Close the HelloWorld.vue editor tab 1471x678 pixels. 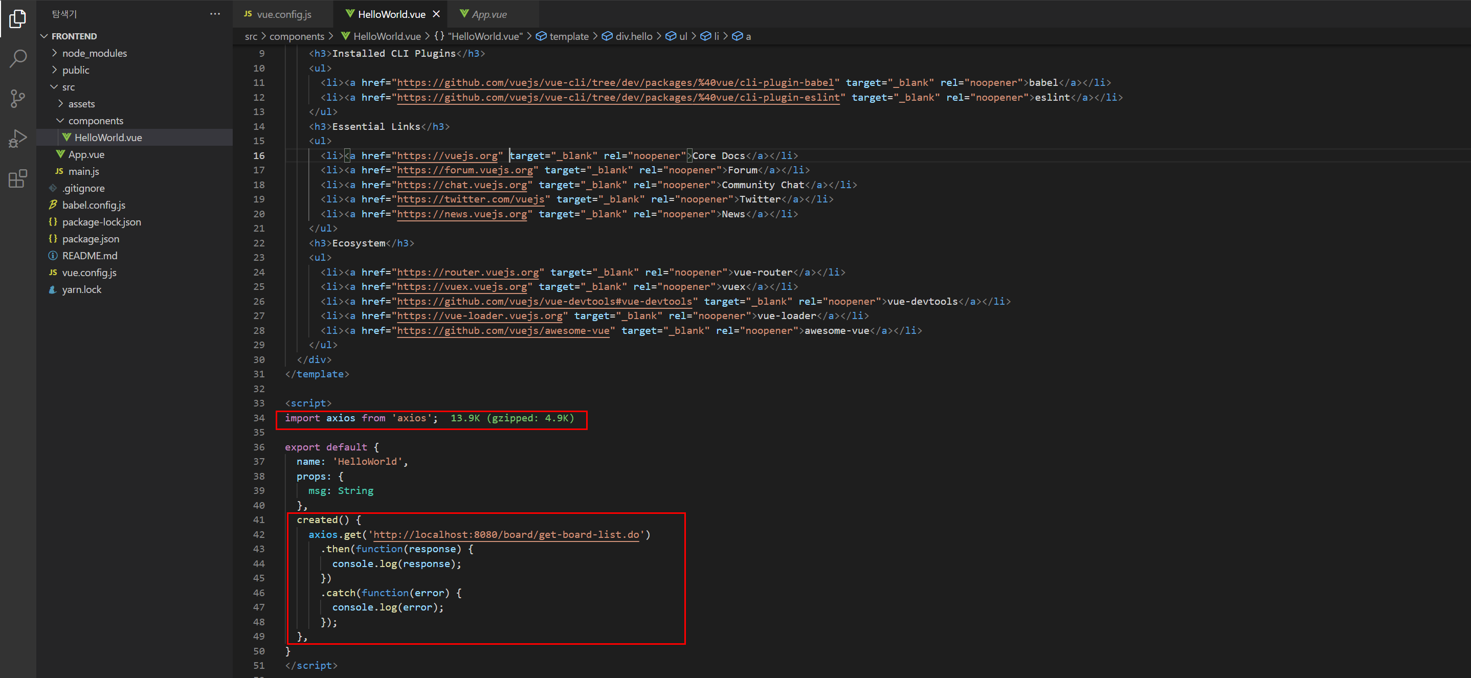(x=436, y=14)
